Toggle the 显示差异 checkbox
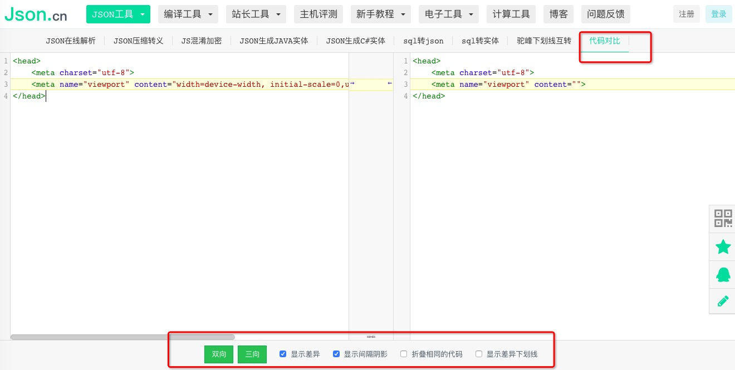The height and width of the screenshot is (370, 735). click(283, 354)
